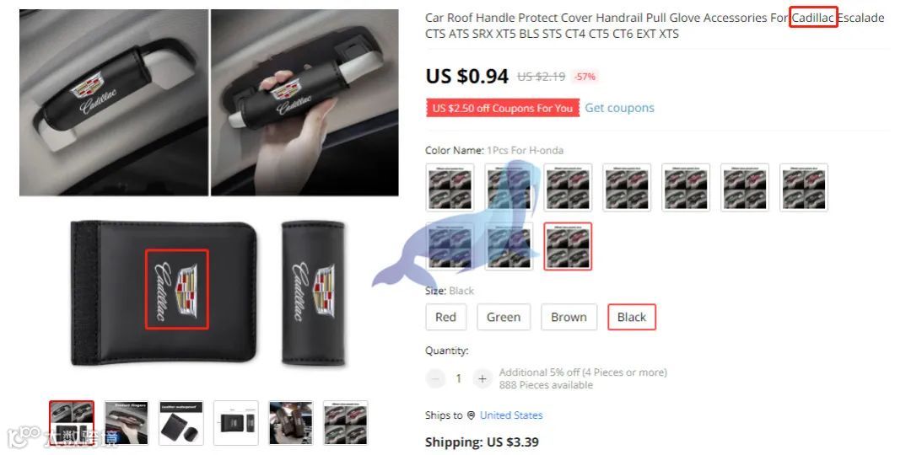Select the first color variant swatch in the top row
The height and width of the screenshot is (455, 911).
[450, 187]
